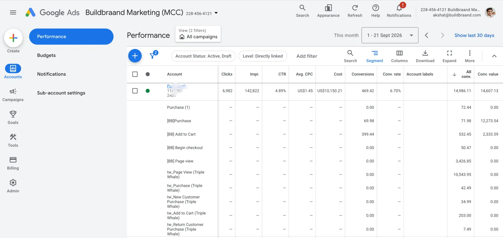Go to next date period
The image size is (503, 238).
click(443, 35)
